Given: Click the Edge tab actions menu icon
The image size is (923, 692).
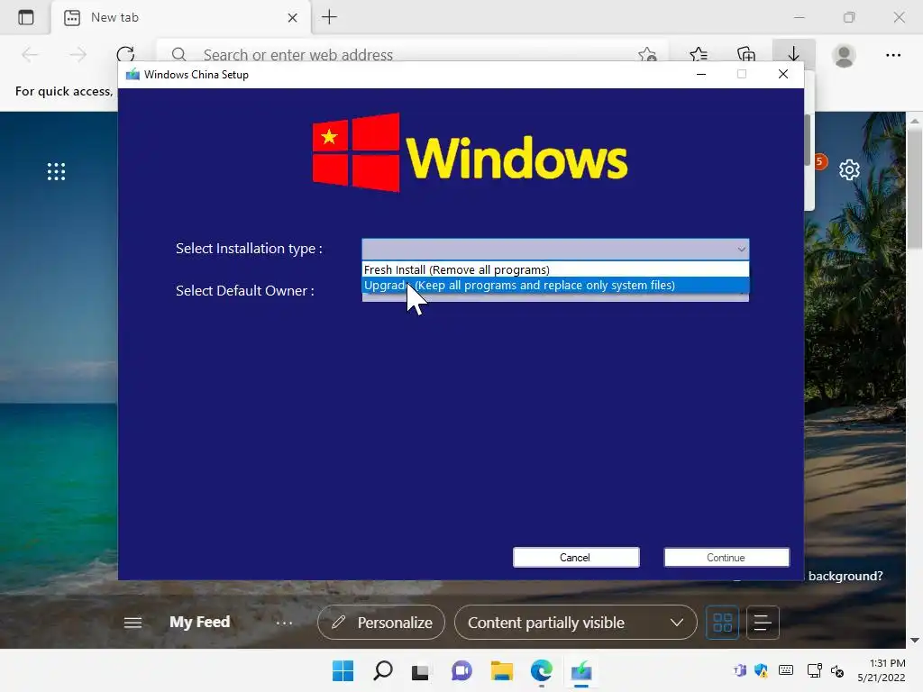Looking at the screenshot, I should point(26,18).
